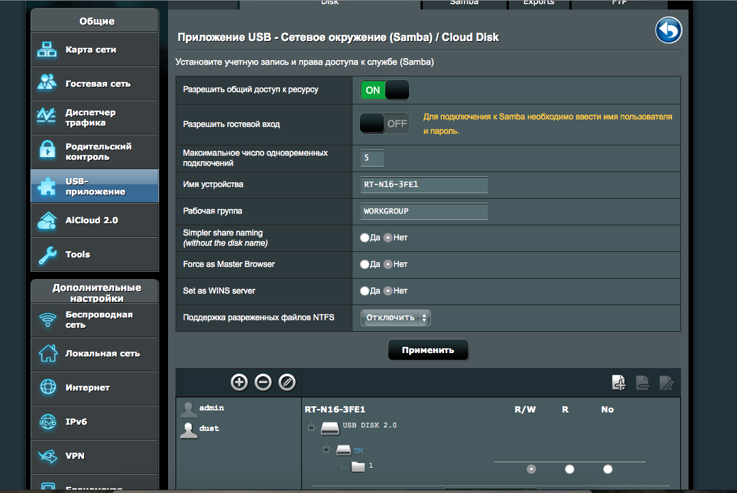Click the remove user minus icon
This screenshot has height=493, width=737.
pyautogui.click(x=263, y=382)
